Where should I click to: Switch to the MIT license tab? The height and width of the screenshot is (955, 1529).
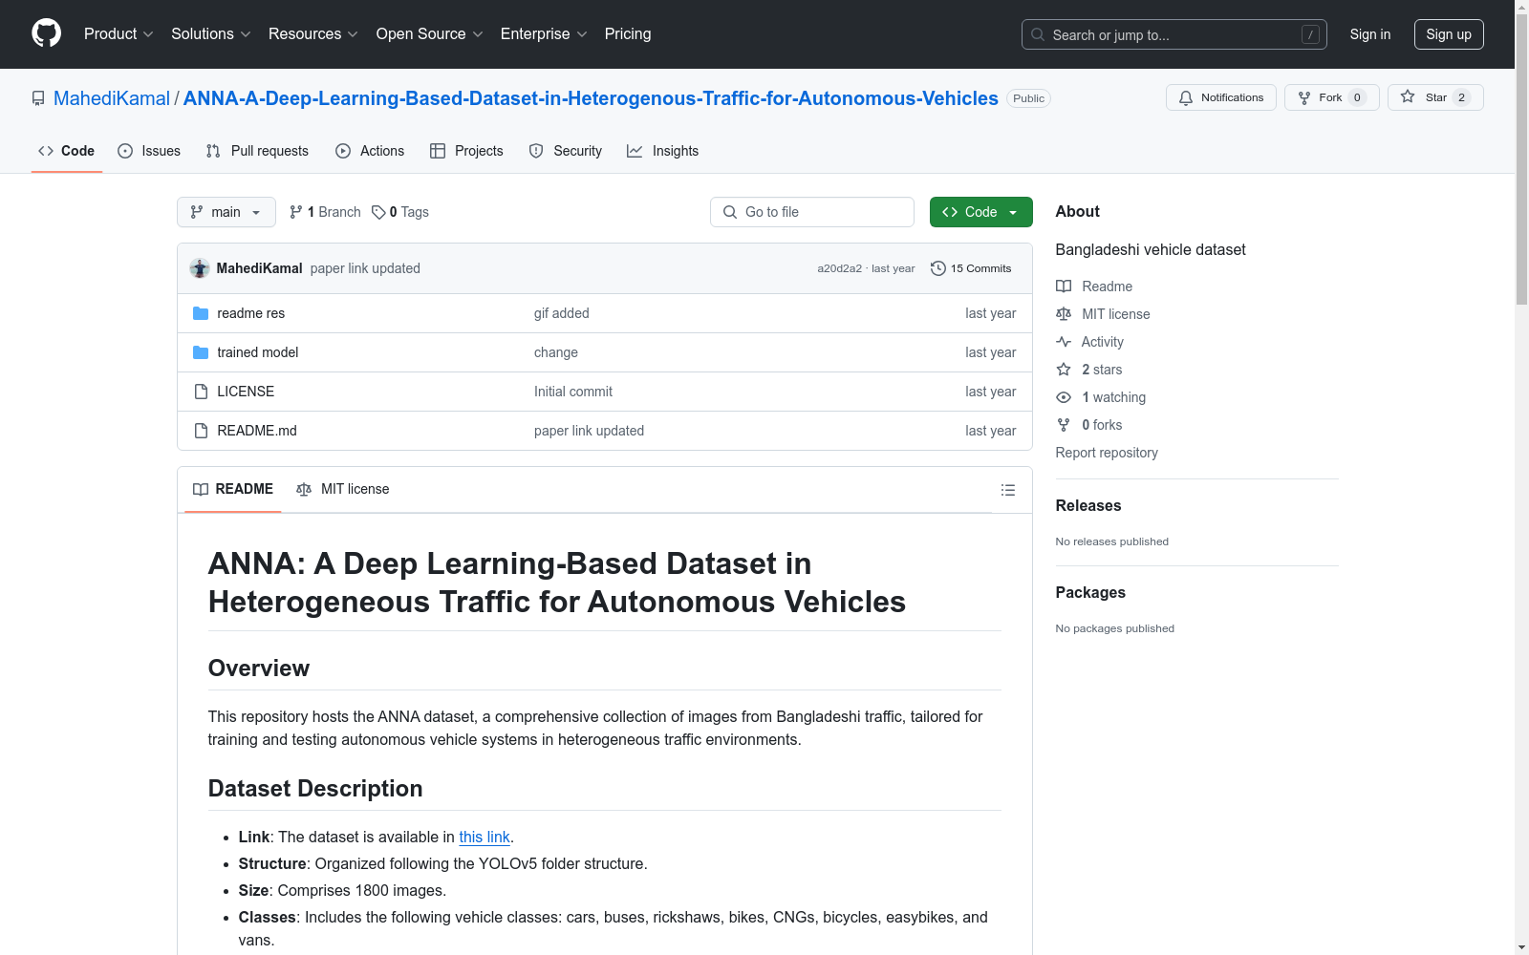coord(343,489)
